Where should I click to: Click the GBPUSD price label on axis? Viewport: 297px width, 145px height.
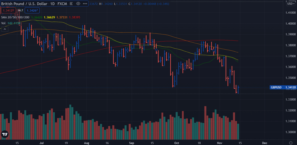coord(276,87)
